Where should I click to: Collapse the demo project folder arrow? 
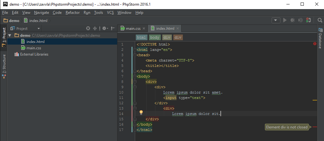pyautogui.click(x=9, y=35)
